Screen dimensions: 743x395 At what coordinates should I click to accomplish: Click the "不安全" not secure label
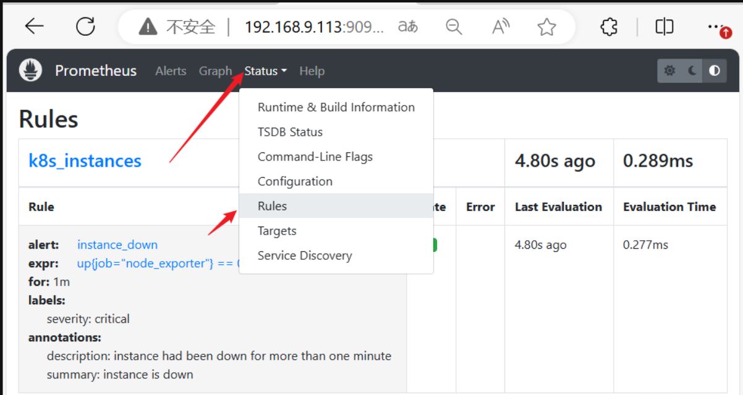(190, 27)
